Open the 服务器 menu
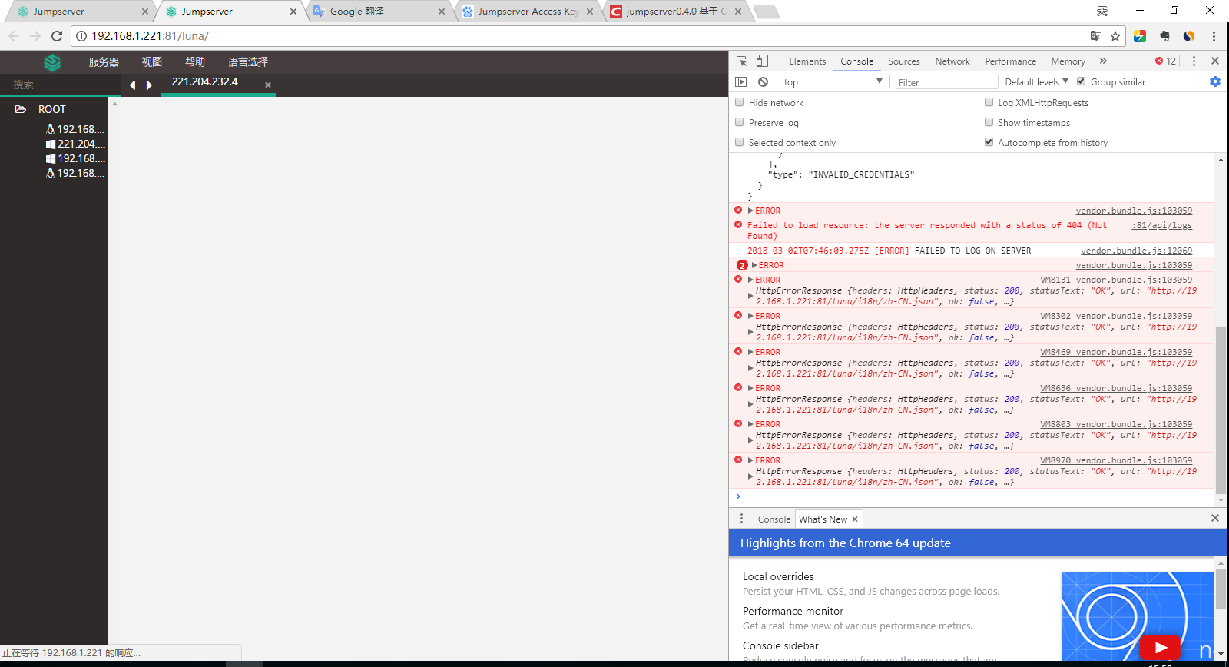This screenshot has height=667, width=1229. (104, 62)
